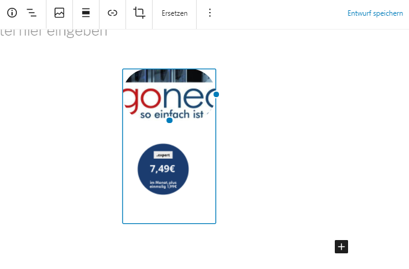Add a new block with plus button
This screenshot has width=409, height=269.
click(x=341, y=247)
